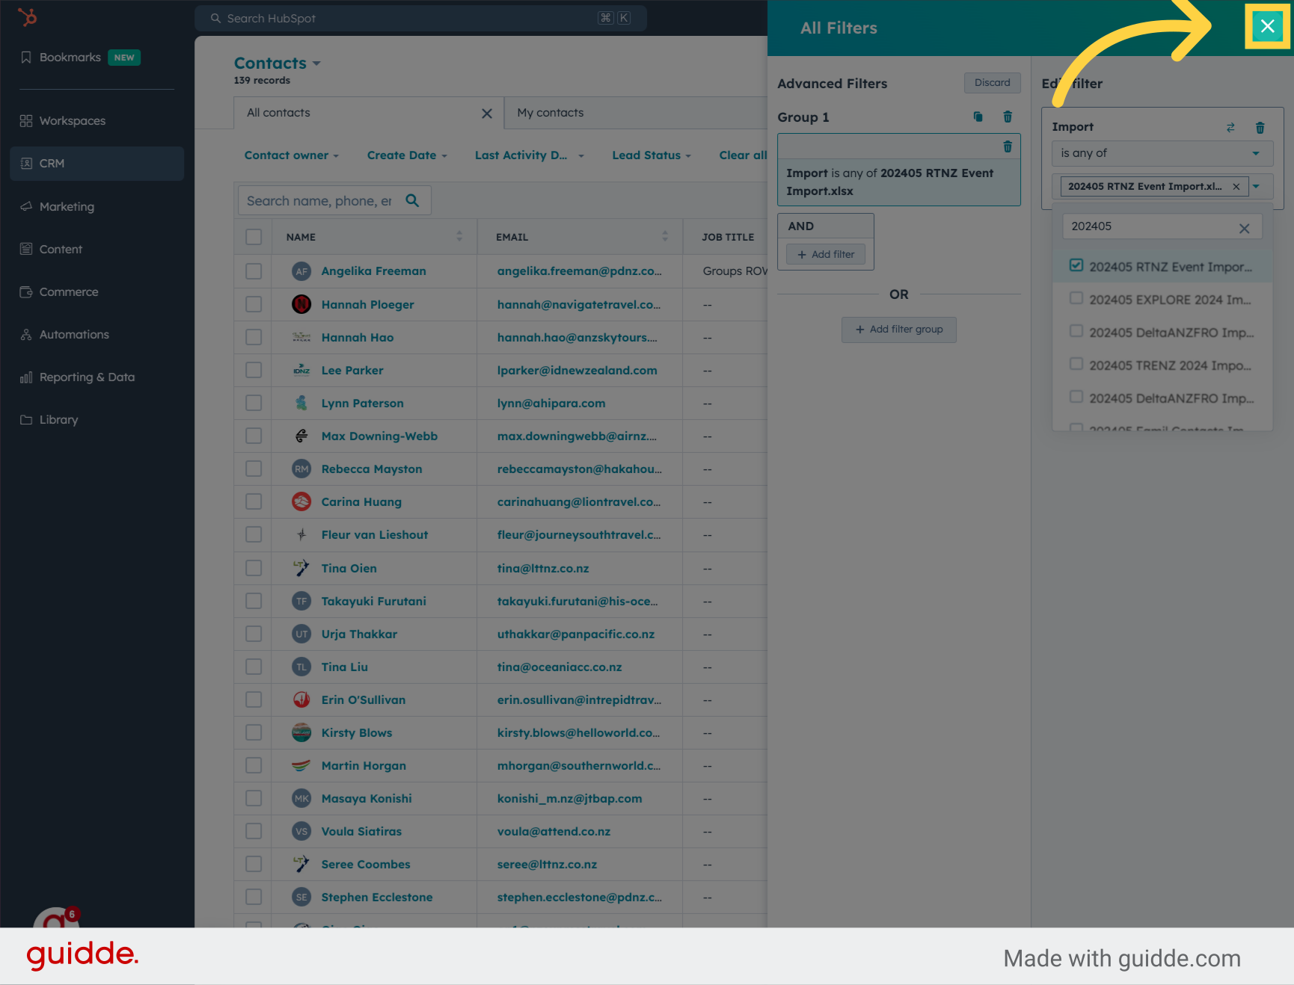This screenshot has height=985, width=1294.
Task: Check 202405 EXPLORE 2024 import option
Action: (1076, 298)
